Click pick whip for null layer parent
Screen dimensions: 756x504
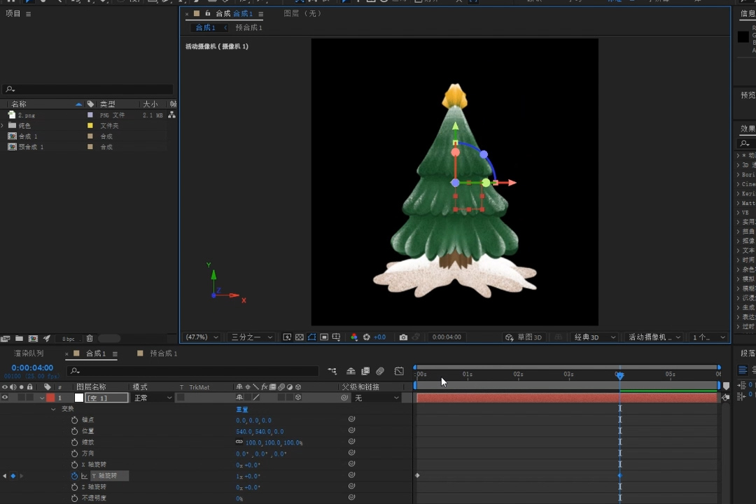[x=344, y=398]
